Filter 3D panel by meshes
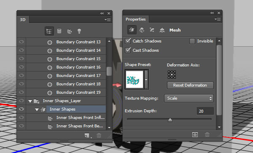The height and width of the screenshot is (153, 253). pos(59,31)
